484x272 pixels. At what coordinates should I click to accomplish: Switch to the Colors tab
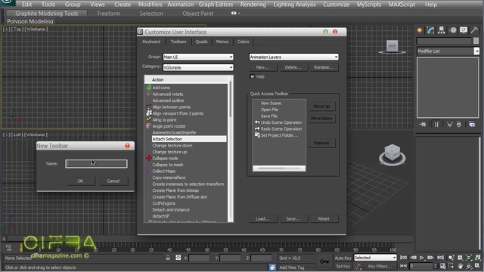243,42
